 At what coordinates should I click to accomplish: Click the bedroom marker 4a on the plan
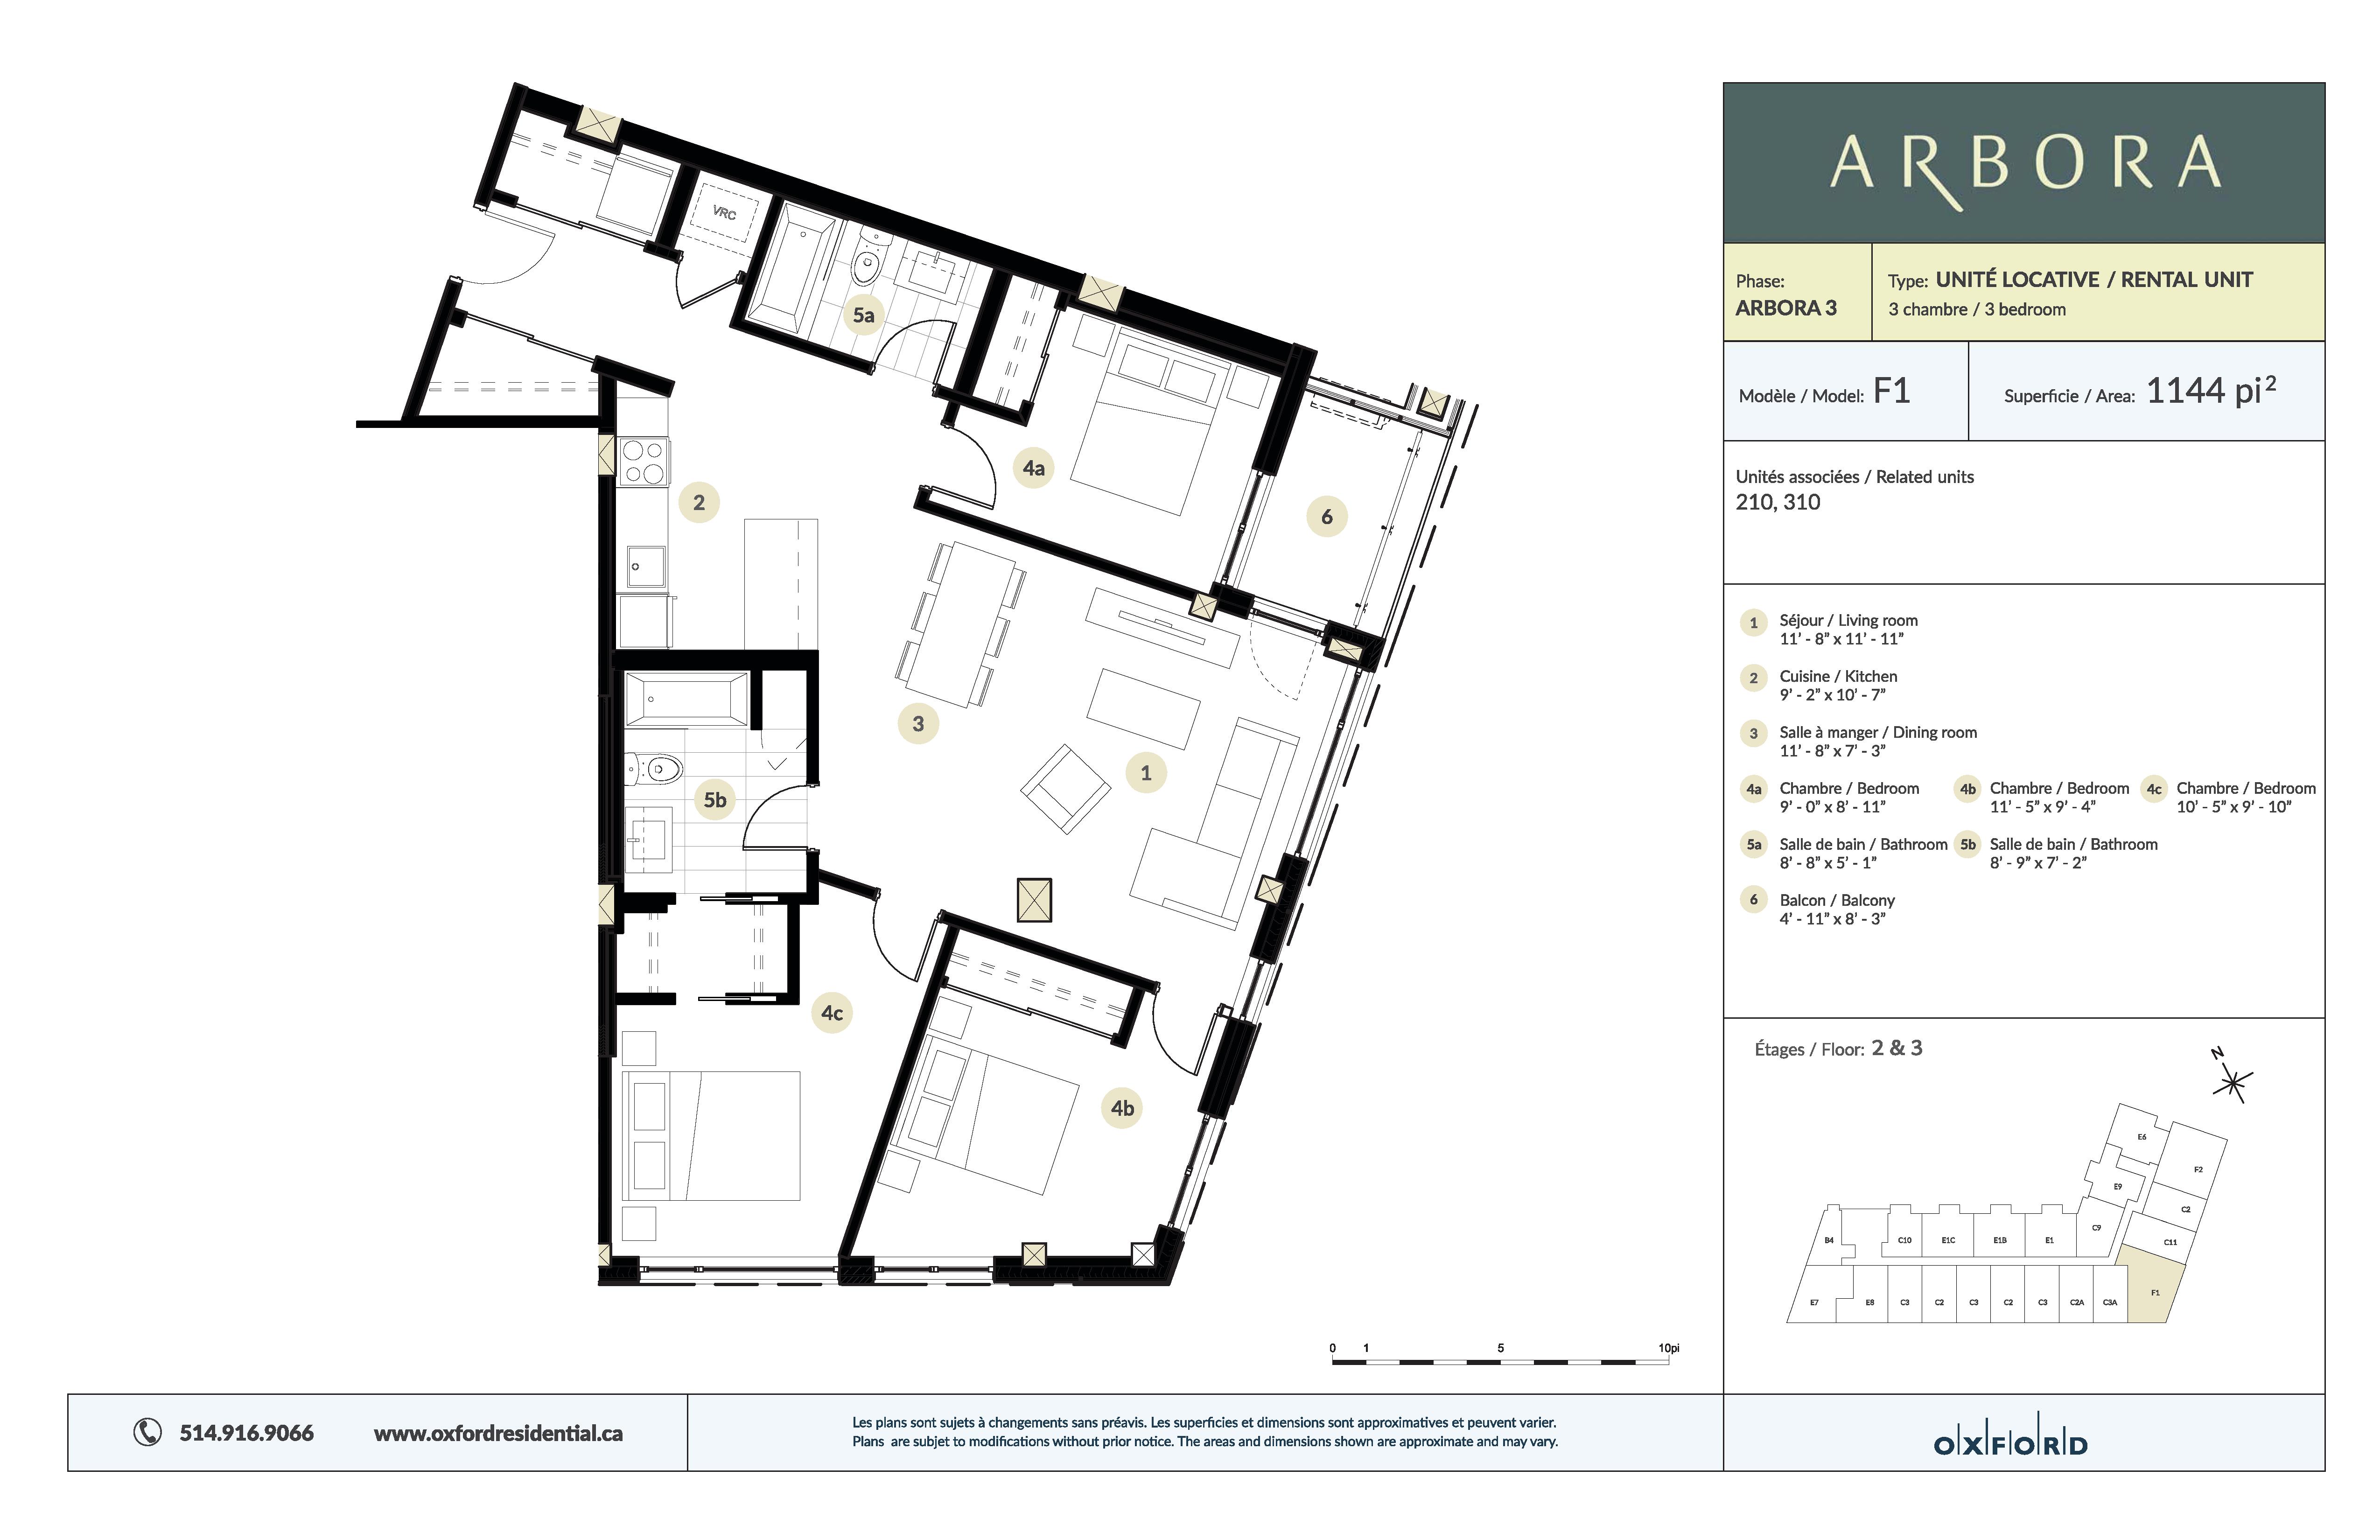(x=1033, y=468)
